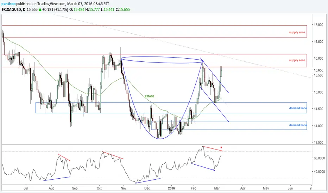Click the Jun label on the time axis
This screenshot has height=193, width=328.
coord(290,188)
